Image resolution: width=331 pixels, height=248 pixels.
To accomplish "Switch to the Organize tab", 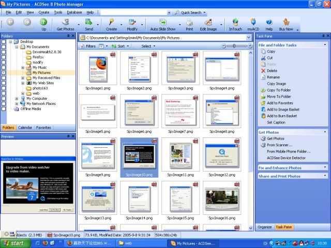I will point(264,227).
